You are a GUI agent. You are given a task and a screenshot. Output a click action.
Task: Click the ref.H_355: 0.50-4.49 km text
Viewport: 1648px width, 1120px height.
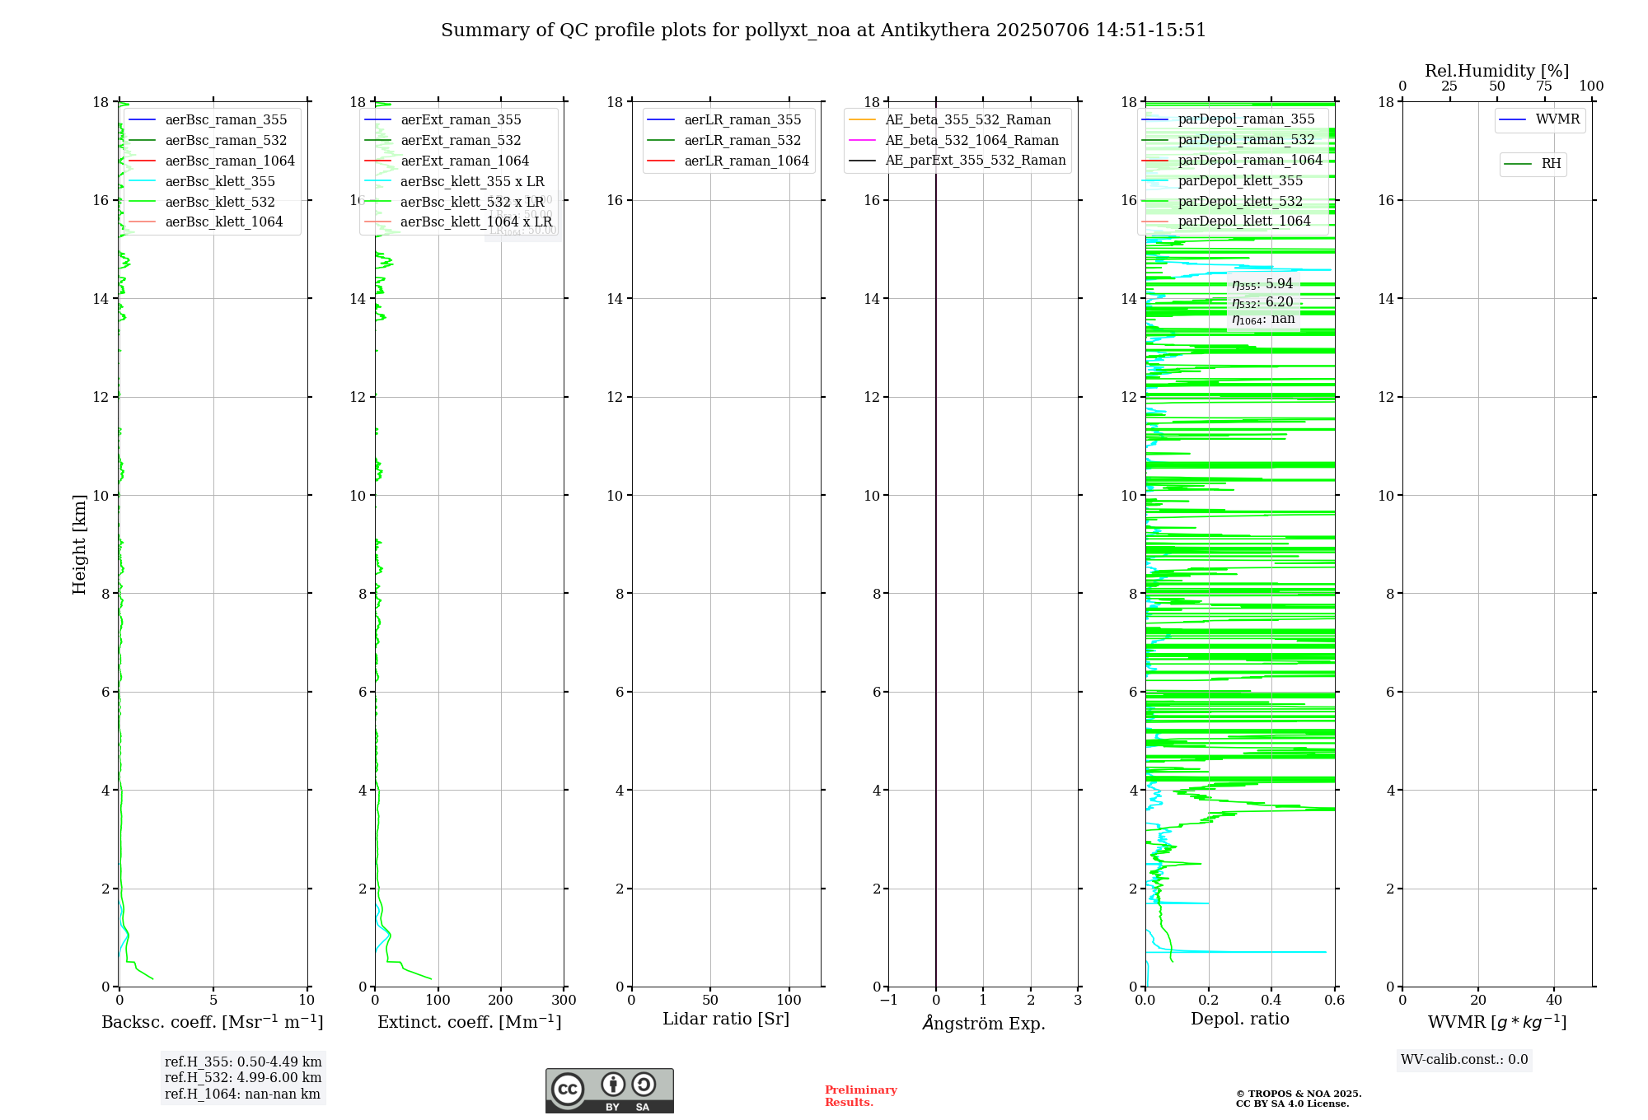coord(243,1062)
